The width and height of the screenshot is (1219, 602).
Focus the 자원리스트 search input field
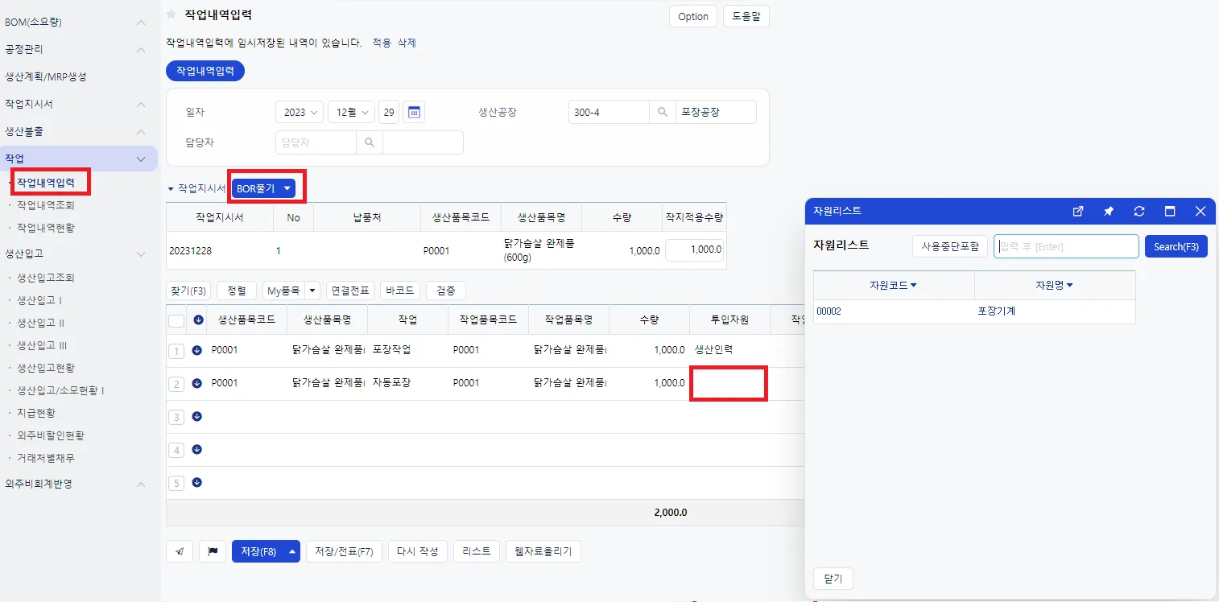(1066, 246)
